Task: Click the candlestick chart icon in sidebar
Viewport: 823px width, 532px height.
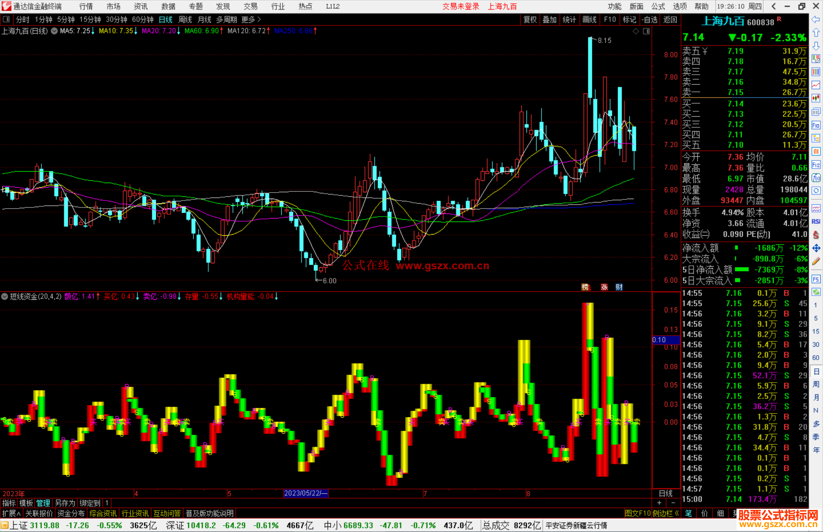Action: [816, 98]
